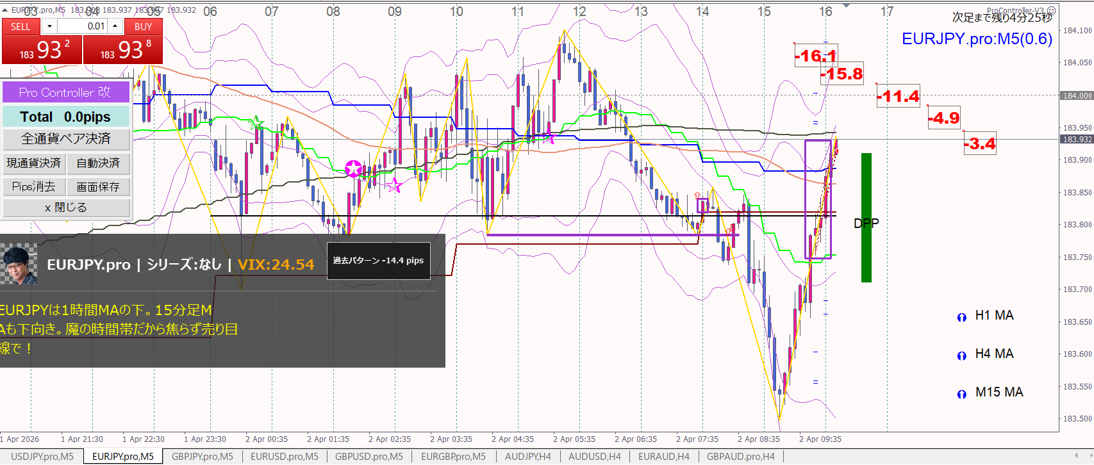
Task: Click the lot volume 0.01 input field
Action: click(x=81, y=26)
